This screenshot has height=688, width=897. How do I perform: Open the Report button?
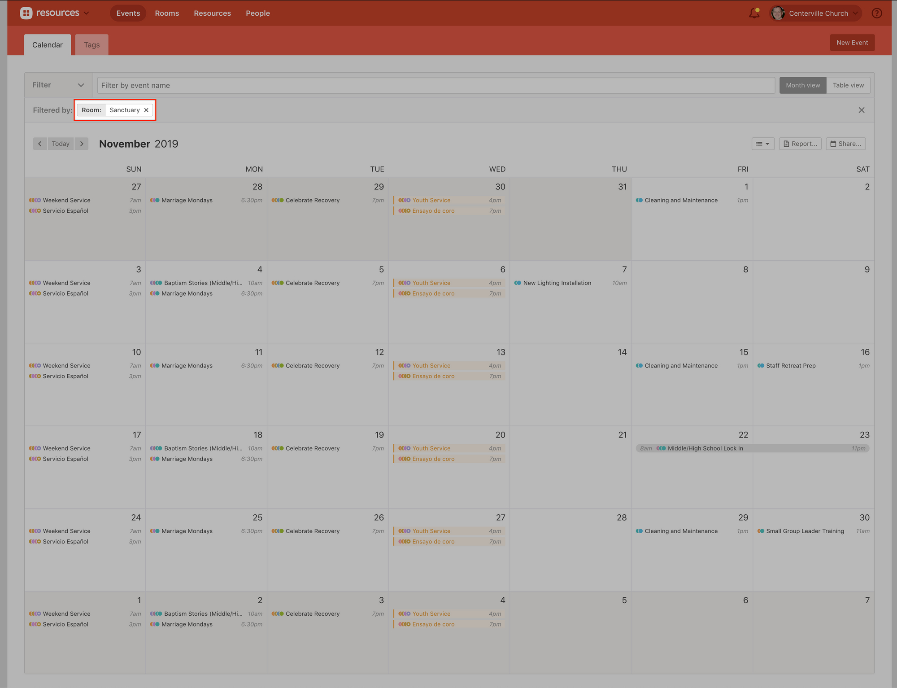(x=800, y=144)
